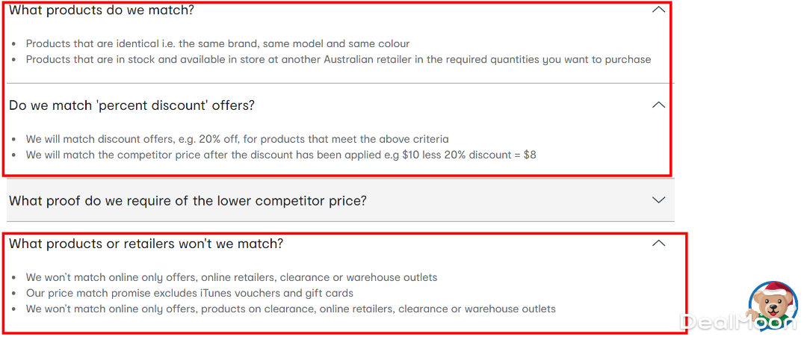Screen dimensions: 807x340
Task: Open 'What proof do we require' question
Action: point(188,200)
